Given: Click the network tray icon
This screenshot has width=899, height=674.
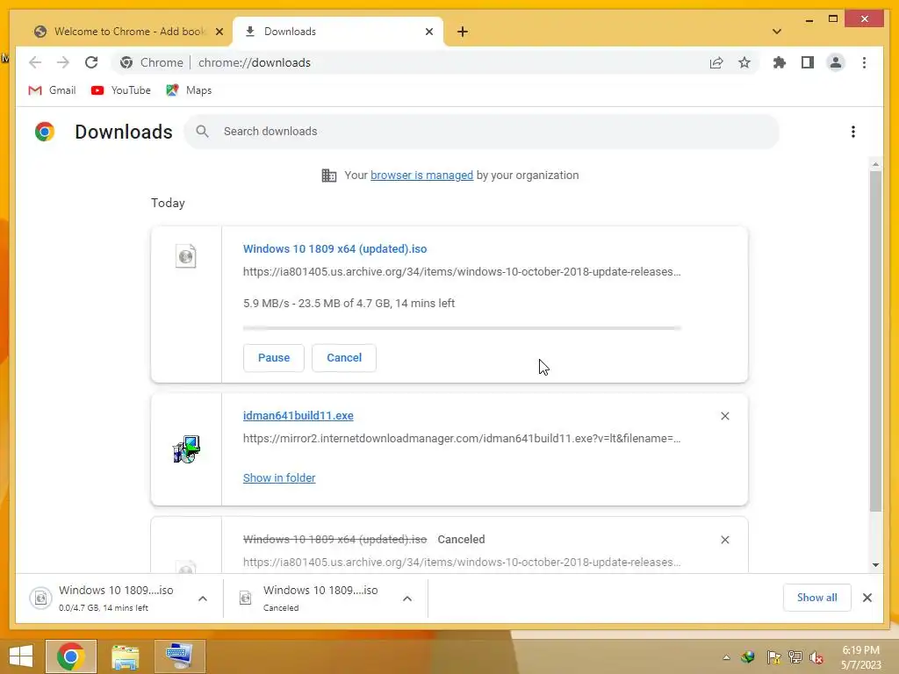Looking at the screenshot, I should 795,657.
